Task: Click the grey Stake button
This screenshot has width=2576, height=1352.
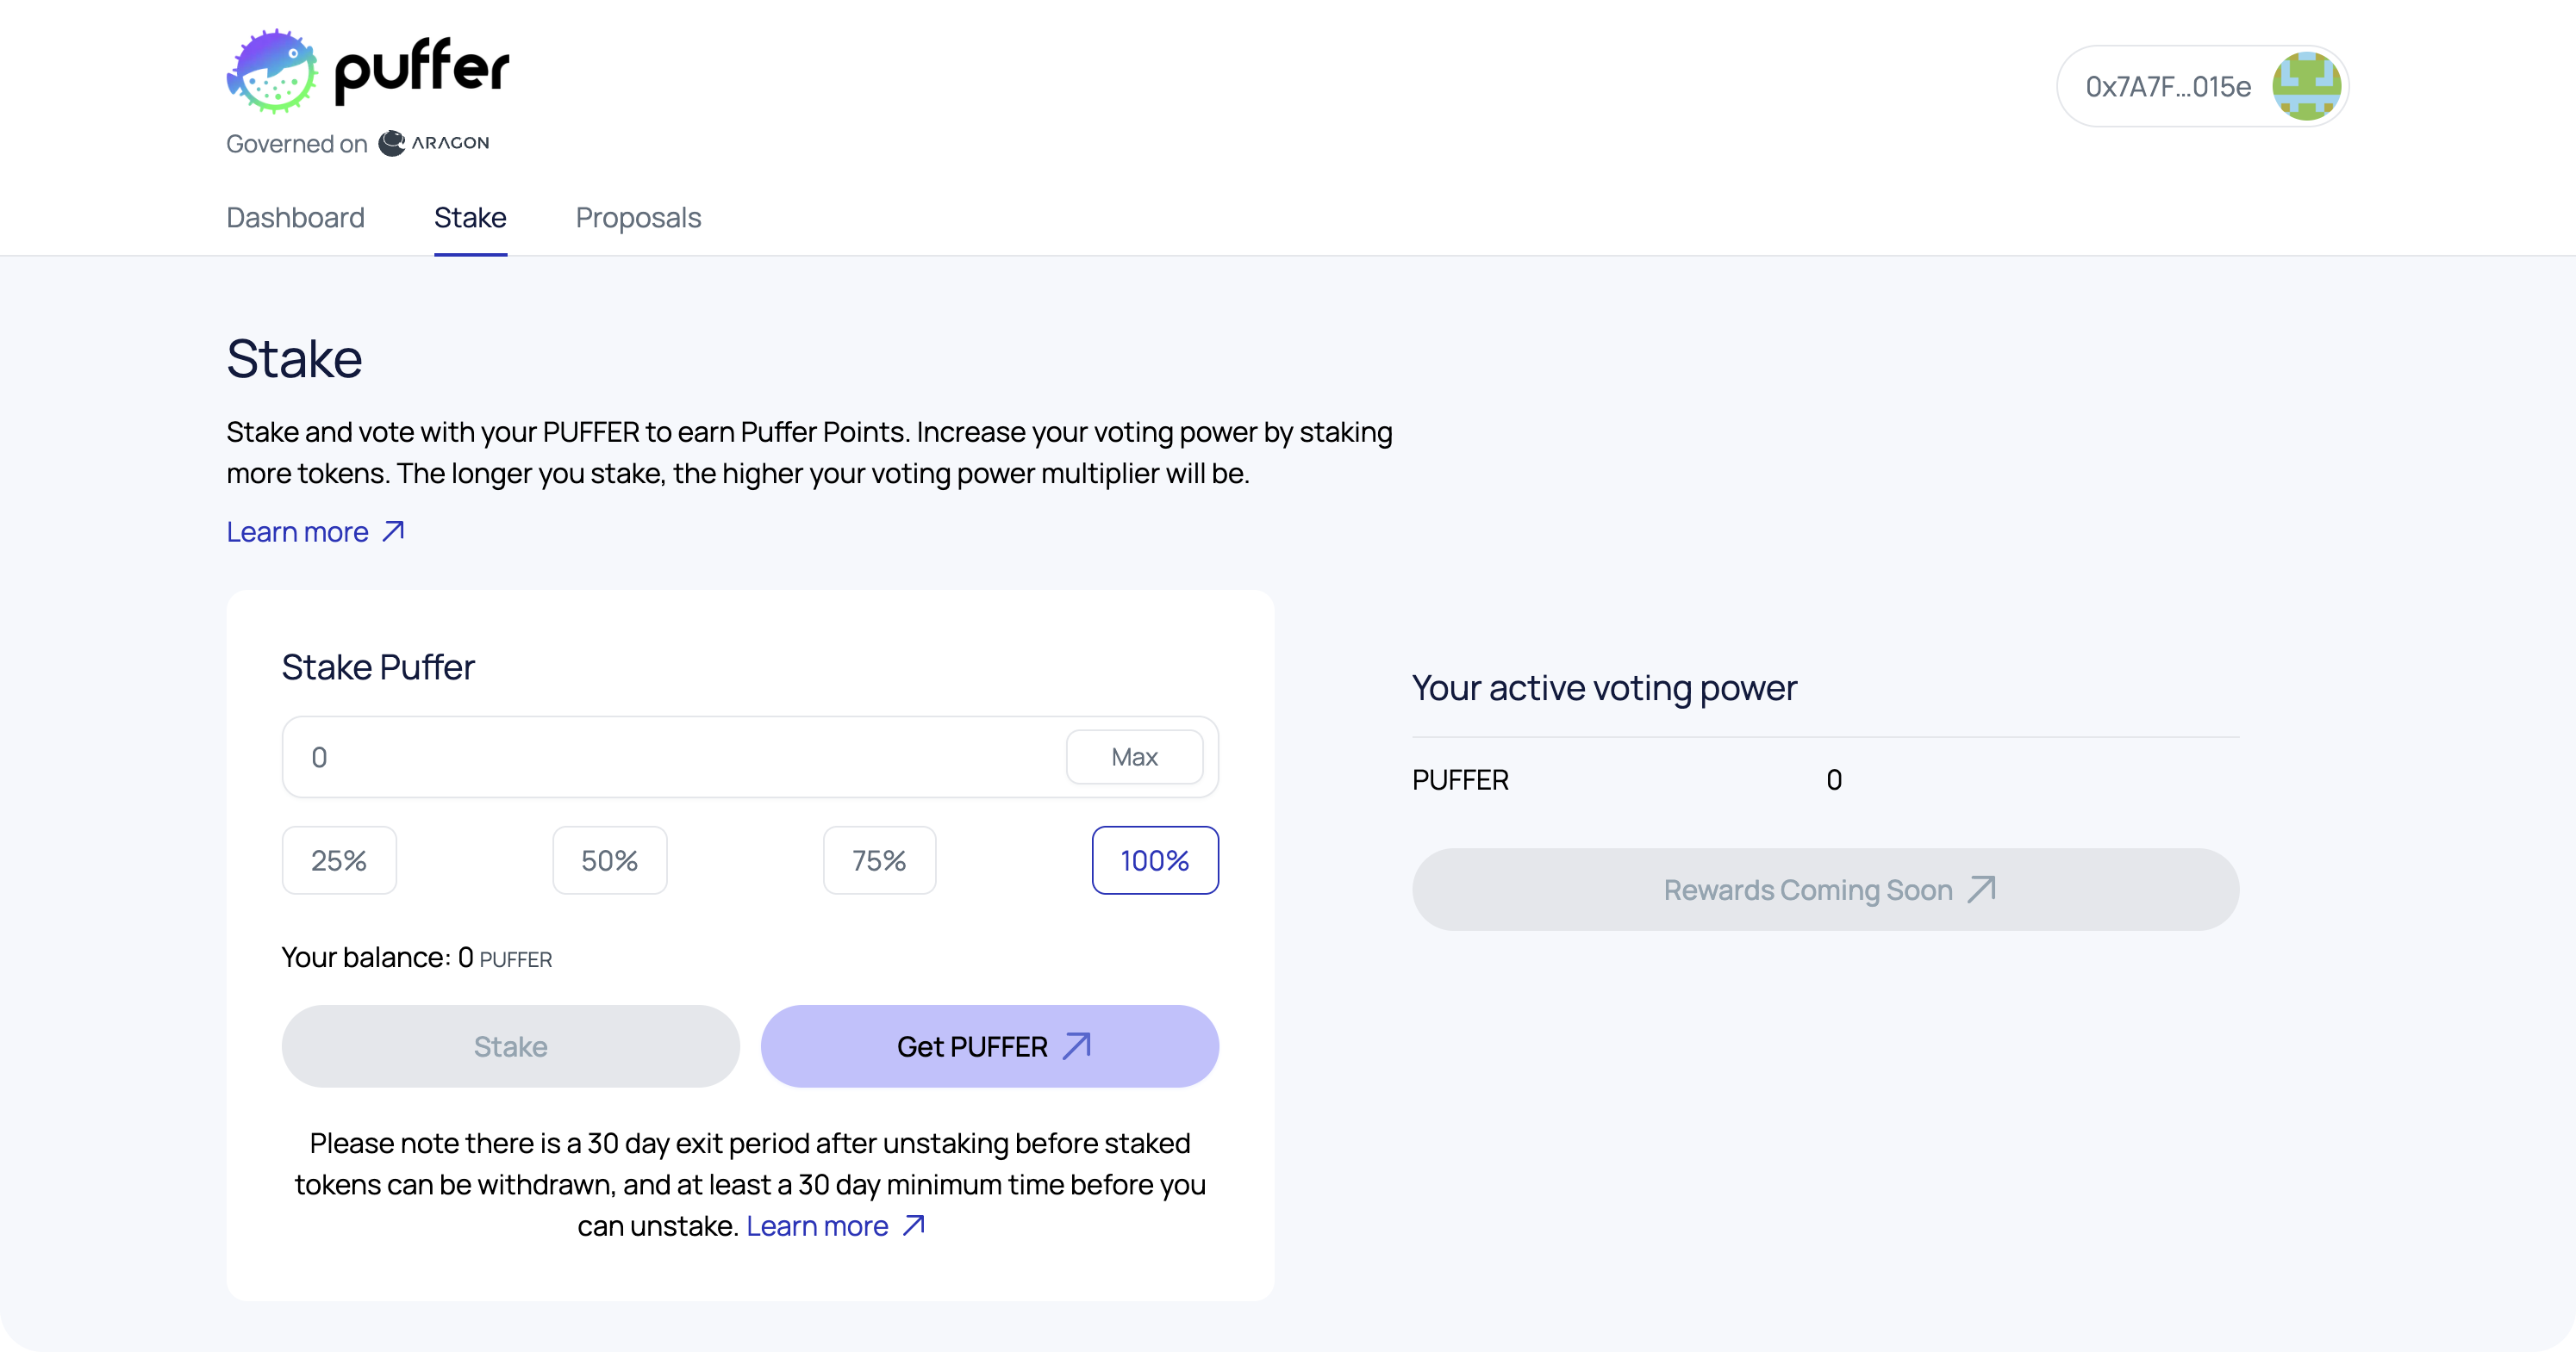Action: [510, 1046]
